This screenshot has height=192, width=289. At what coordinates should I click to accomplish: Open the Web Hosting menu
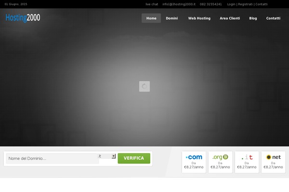point(199,18)
